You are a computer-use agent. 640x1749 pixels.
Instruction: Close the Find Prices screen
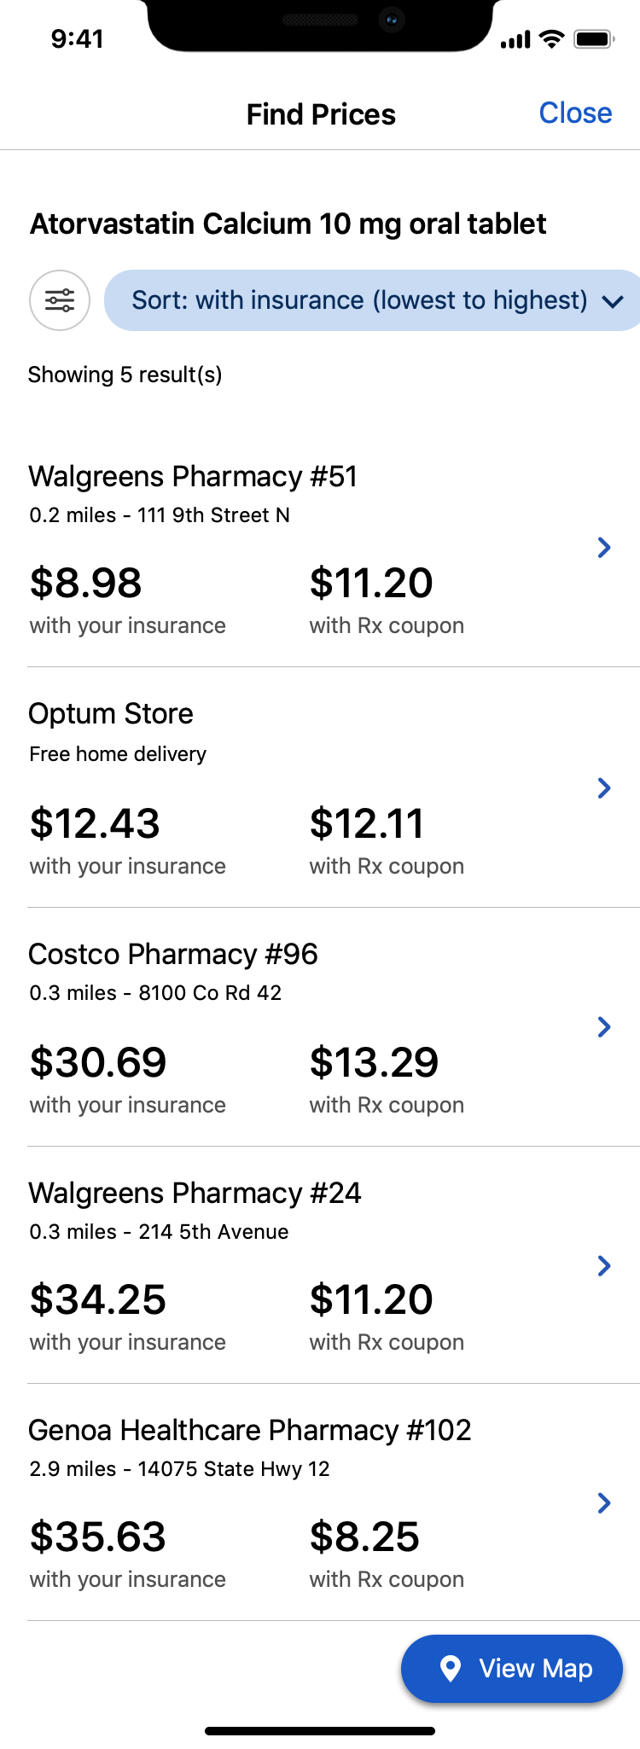tap(575, 113)
